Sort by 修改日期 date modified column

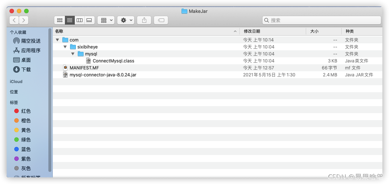(273, 31)
